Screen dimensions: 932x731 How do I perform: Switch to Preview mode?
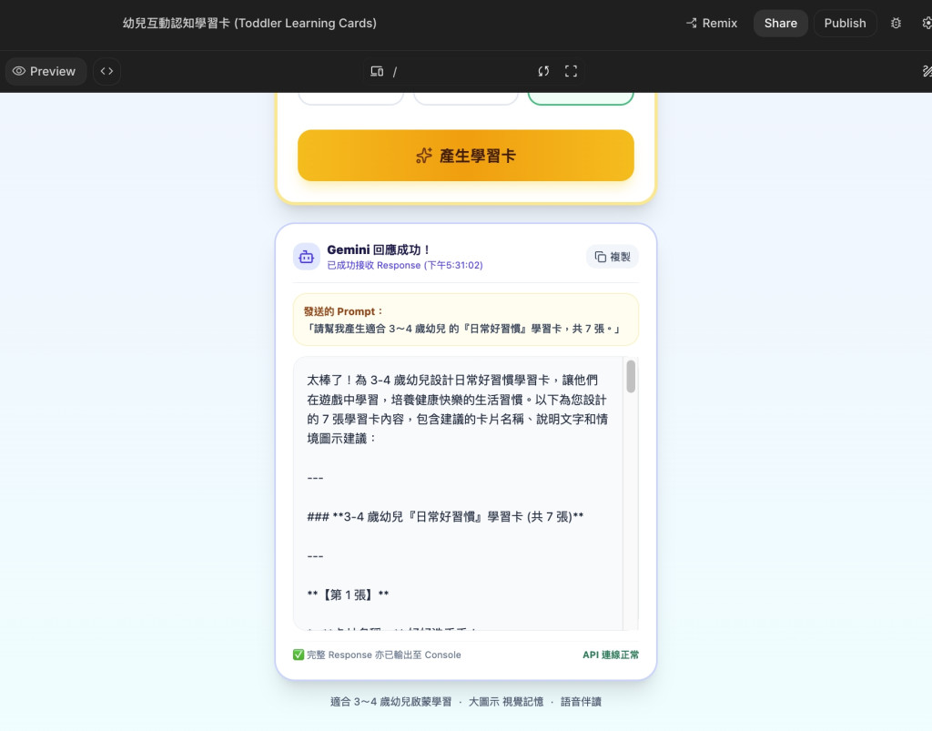(45, 71)
